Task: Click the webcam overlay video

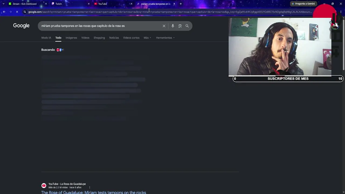Action: (x=280, y=47)
